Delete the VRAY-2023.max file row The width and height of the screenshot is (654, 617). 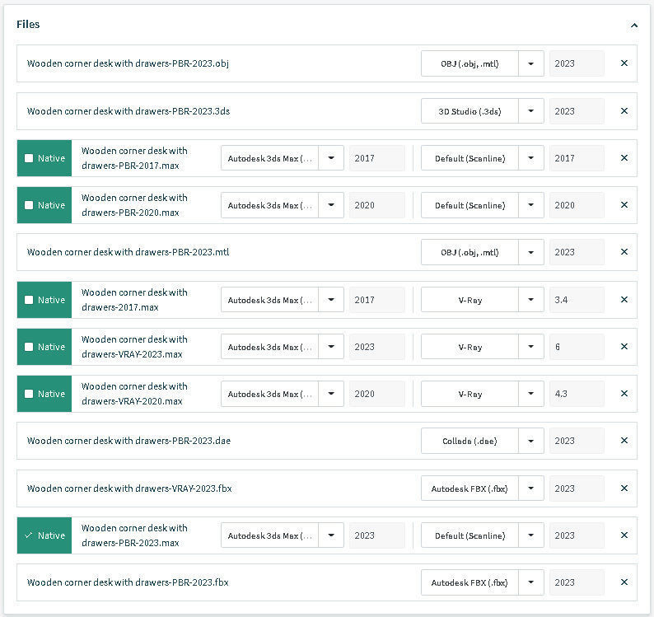(624, 347)
